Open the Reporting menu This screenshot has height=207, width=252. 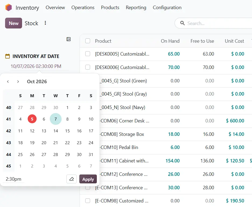point(136,8)
